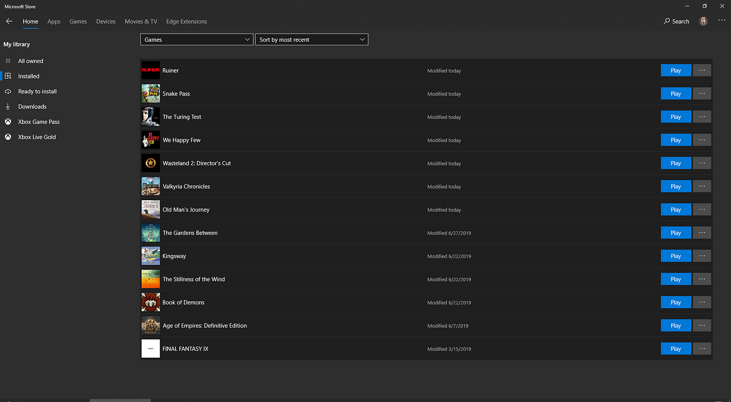Image resolution: width=731 pixels, height=402 pixels.
Task: Play Wasteland 2: Director's Cut
Action: 676,163
